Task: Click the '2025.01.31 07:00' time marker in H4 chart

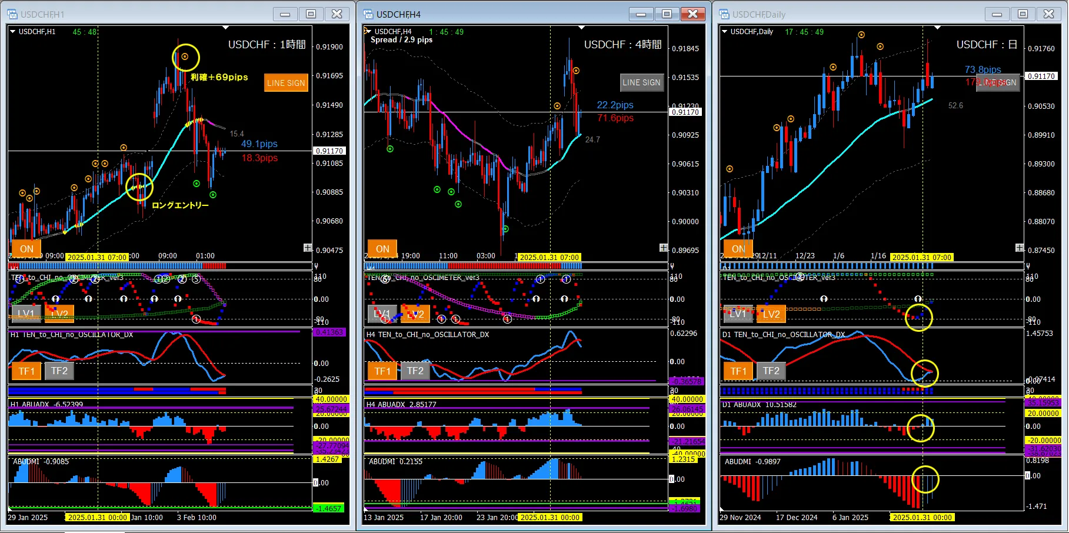Action: [550, 257]
